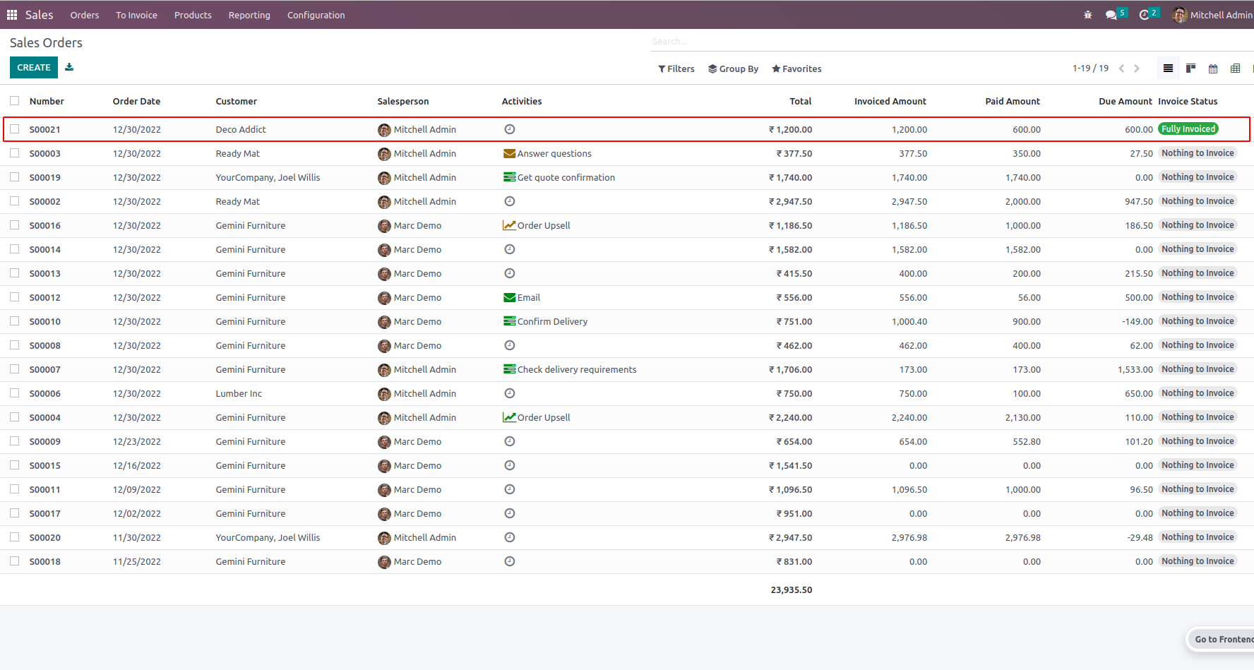Screen dimensions: 1254x670
Task: Click activity clock icon for S00014
Action: (510, 249)
